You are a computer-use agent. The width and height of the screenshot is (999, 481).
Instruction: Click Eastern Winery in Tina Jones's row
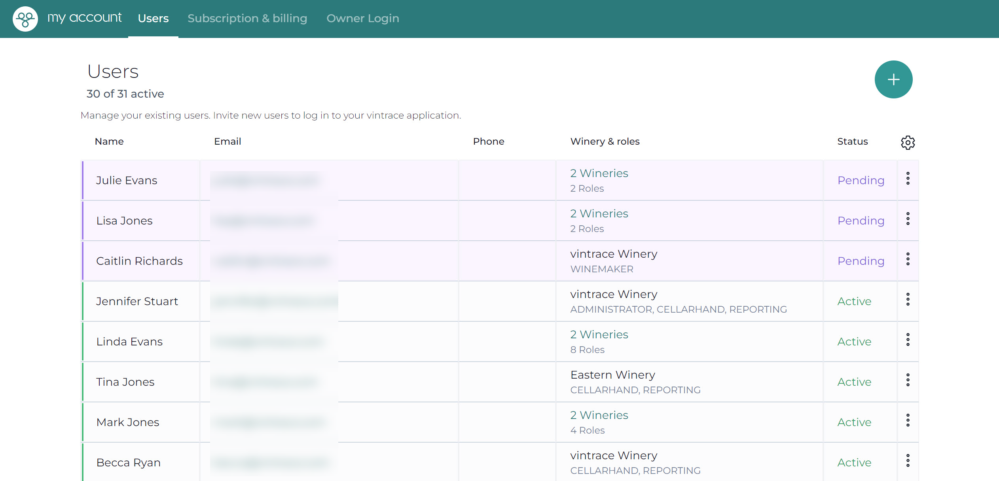coord(612,375)
